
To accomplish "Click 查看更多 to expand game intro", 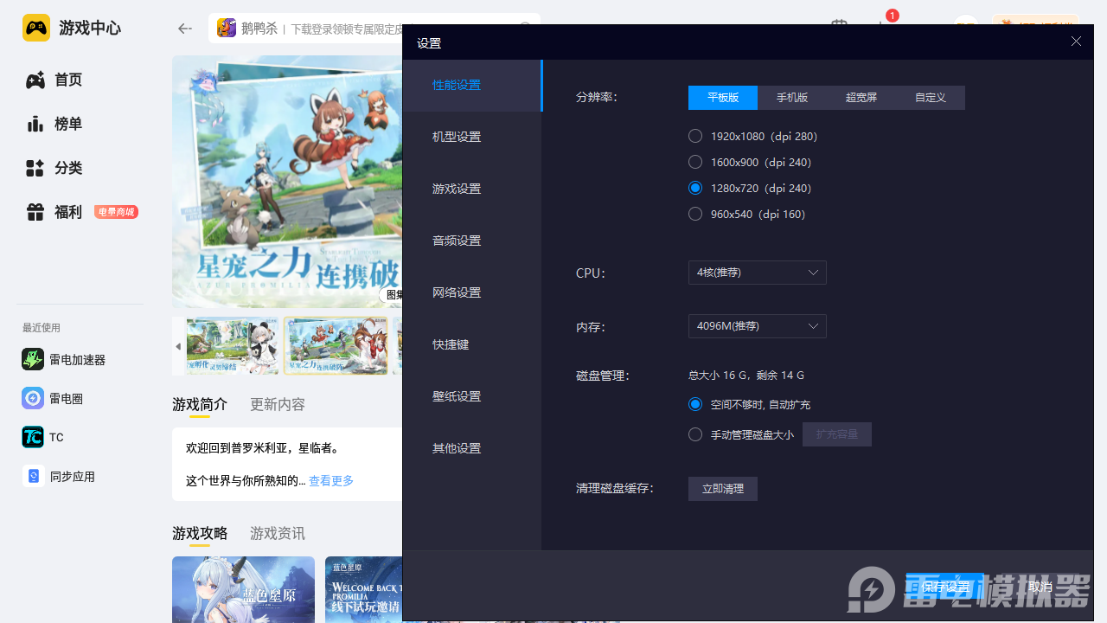I will click(x=331, y=481).
